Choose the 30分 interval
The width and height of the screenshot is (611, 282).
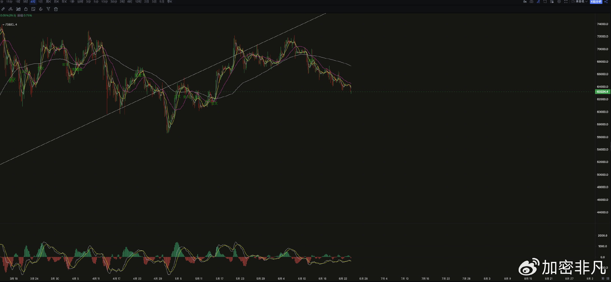point(114,2)
